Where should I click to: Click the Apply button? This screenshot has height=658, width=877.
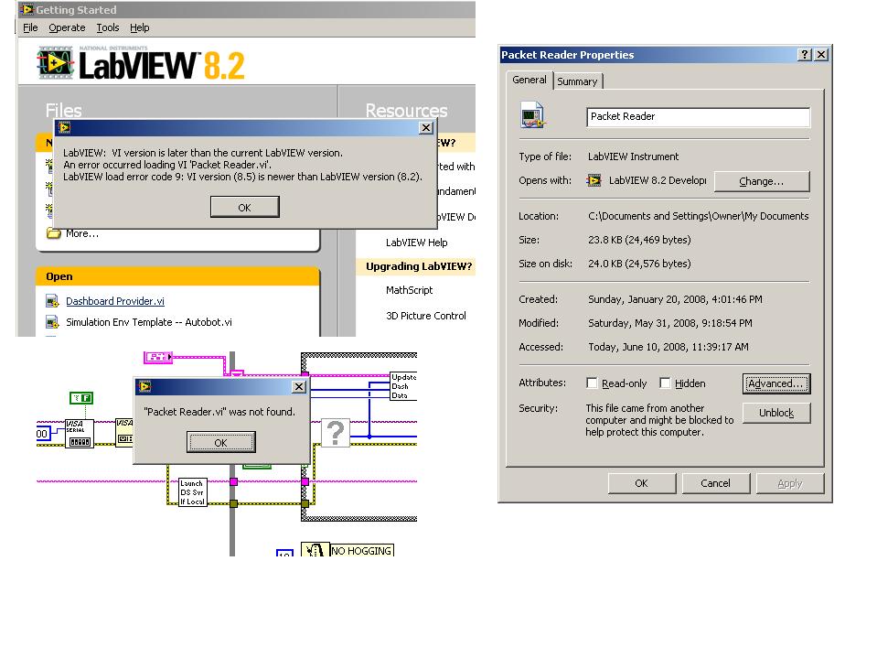point(790,483)
